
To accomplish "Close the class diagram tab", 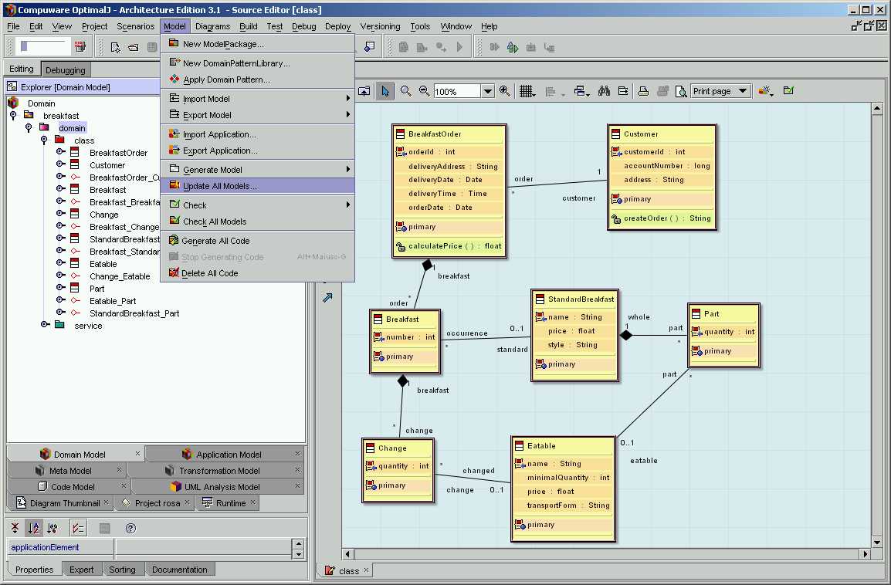I will tap(366, 570).
